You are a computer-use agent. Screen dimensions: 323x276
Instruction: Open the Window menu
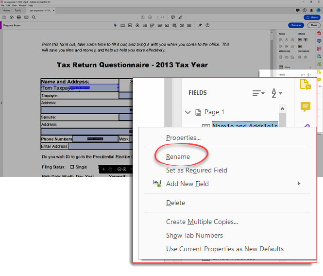22,5
